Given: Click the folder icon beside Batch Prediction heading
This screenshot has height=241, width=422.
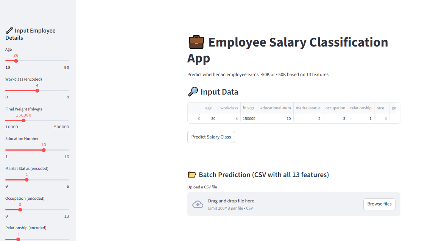Looking at the screenshot, I should click(192, 174).
